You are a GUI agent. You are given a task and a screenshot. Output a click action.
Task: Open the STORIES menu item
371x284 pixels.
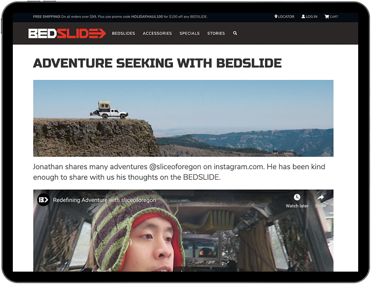216,34
